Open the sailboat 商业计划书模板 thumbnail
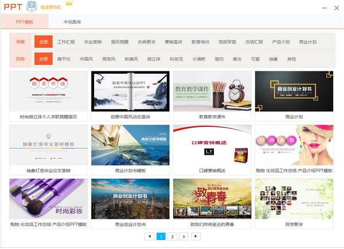The image size is (344, 249). [x=130, y=145]
